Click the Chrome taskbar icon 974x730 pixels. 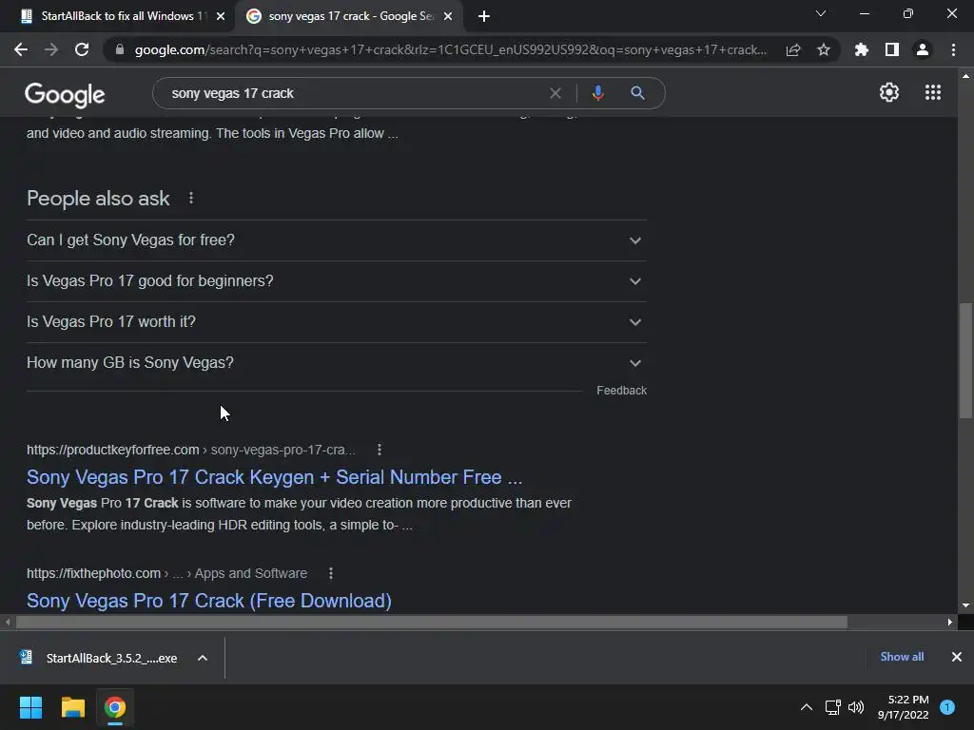coord(115,707)
